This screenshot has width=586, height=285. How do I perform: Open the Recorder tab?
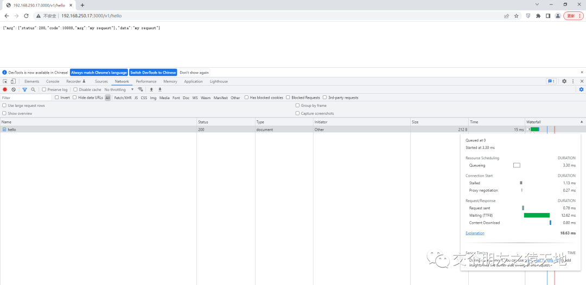click(x=76, y=81)
